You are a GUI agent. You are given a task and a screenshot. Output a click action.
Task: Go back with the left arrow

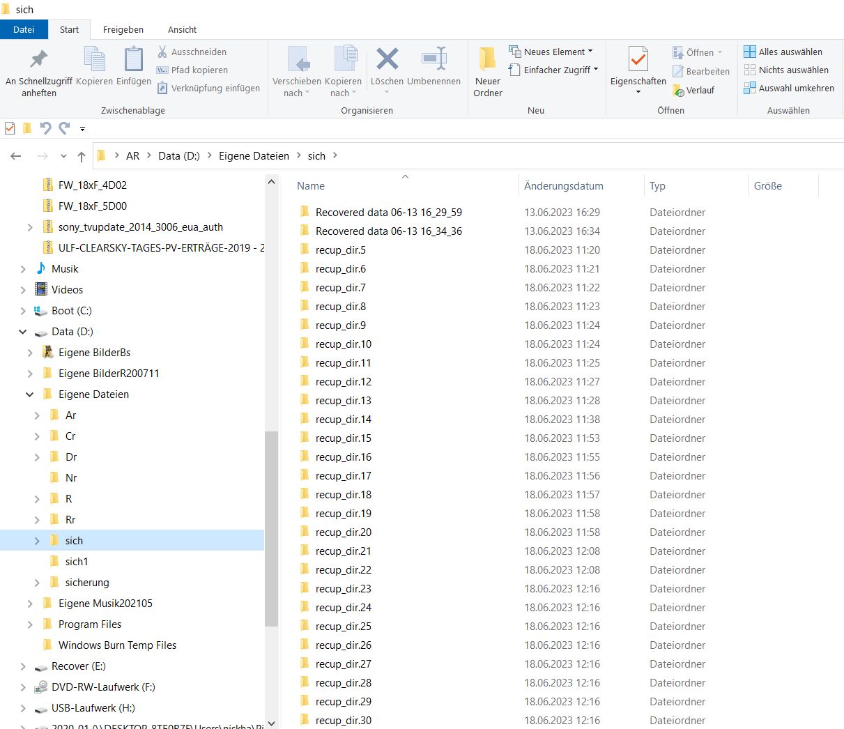pyautogui.click(x=16, y=156)
